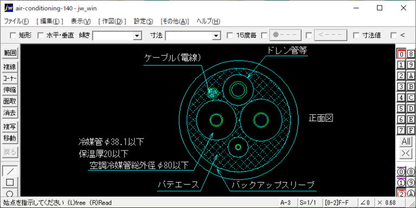Toggle layer 6 button
Screen dimensions: 416x208
(x=401, y=119)
